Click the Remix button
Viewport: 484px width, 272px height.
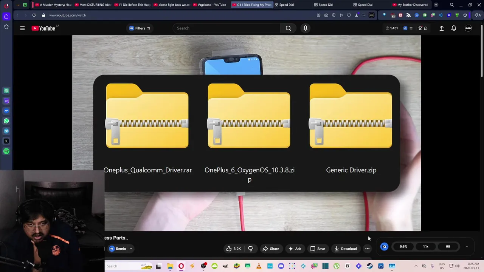(118, 249)
